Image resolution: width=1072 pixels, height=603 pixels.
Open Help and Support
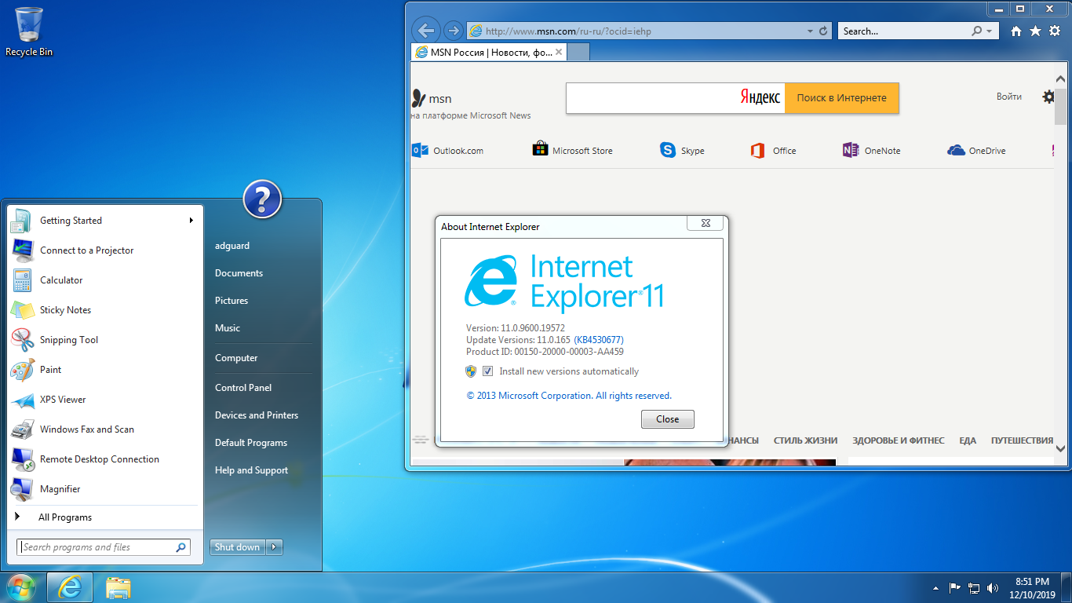251,470
